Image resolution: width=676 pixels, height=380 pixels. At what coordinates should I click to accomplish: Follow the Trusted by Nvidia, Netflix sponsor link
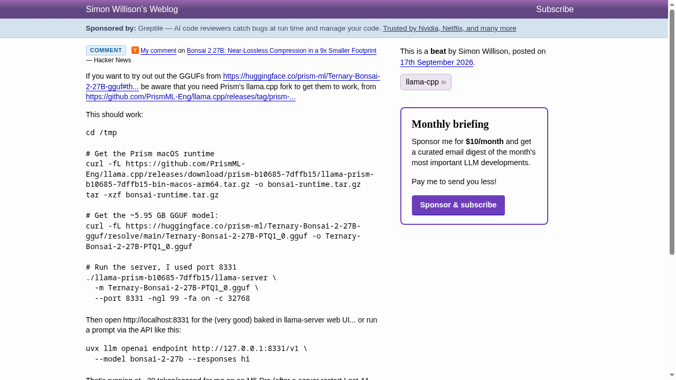449,28
